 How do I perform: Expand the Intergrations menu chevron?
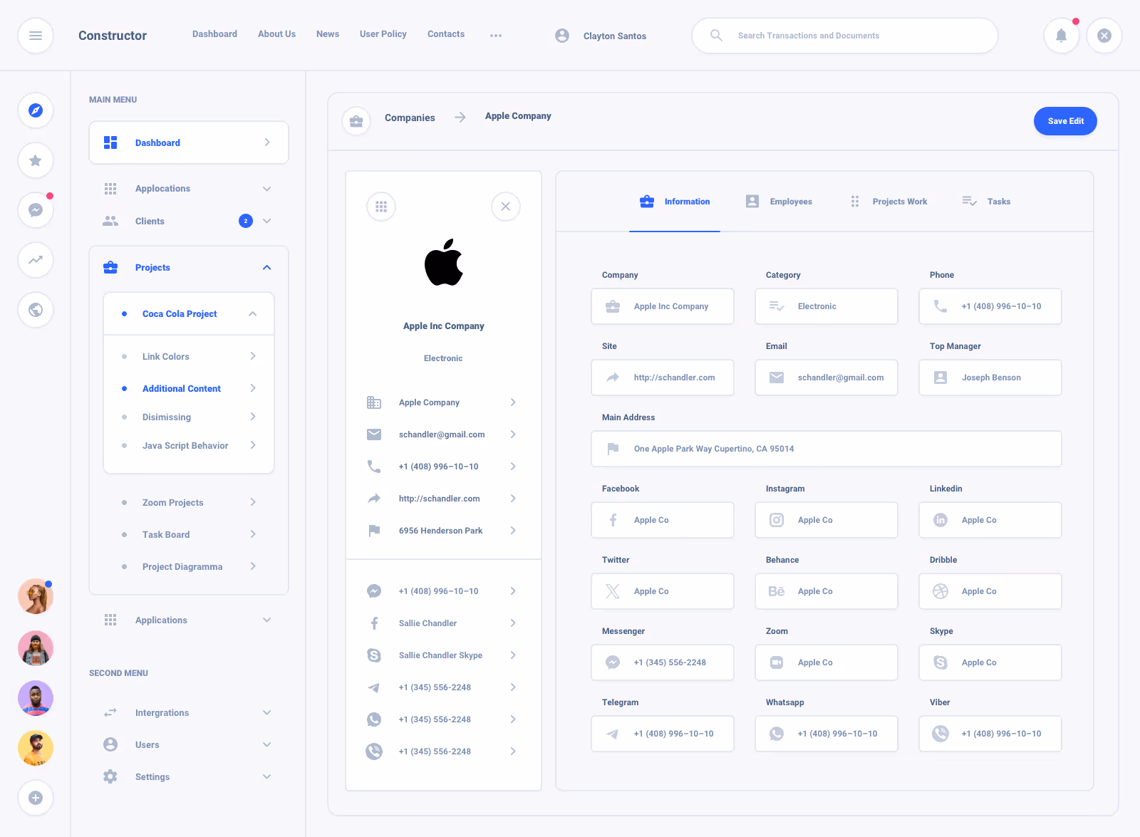tap(267, 712)
